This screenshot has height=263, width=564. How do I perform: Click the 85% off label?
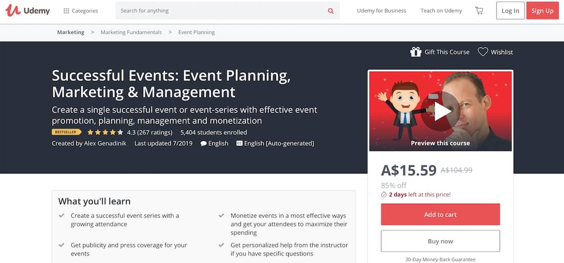point(393,186)
